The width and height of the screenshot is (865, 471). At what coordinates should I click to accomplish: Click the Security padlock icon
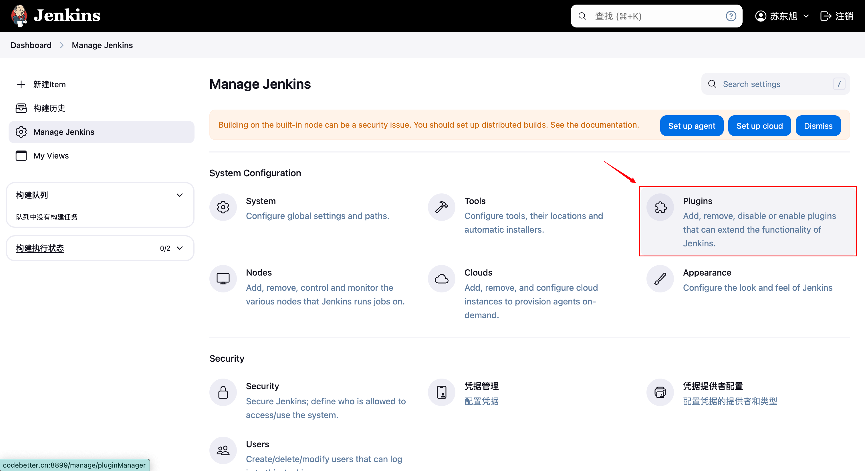223,392
